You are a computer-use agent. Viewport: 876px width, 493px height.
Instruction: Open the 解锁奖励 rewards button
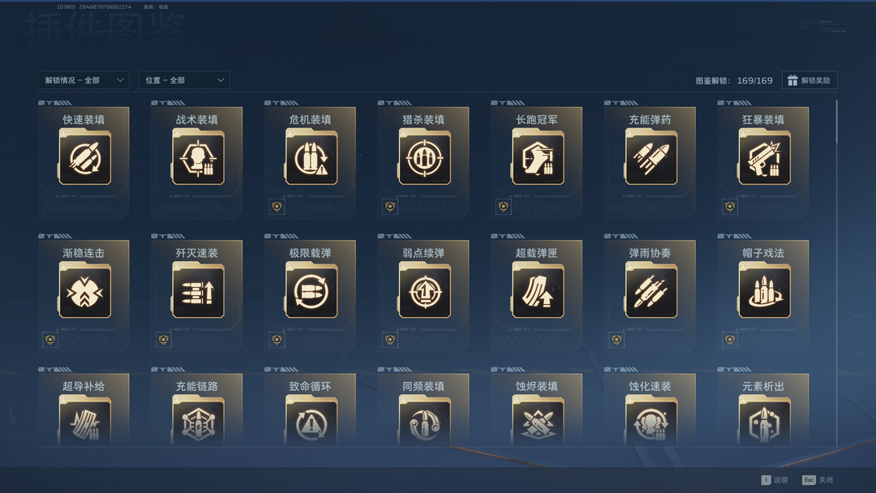809,80
